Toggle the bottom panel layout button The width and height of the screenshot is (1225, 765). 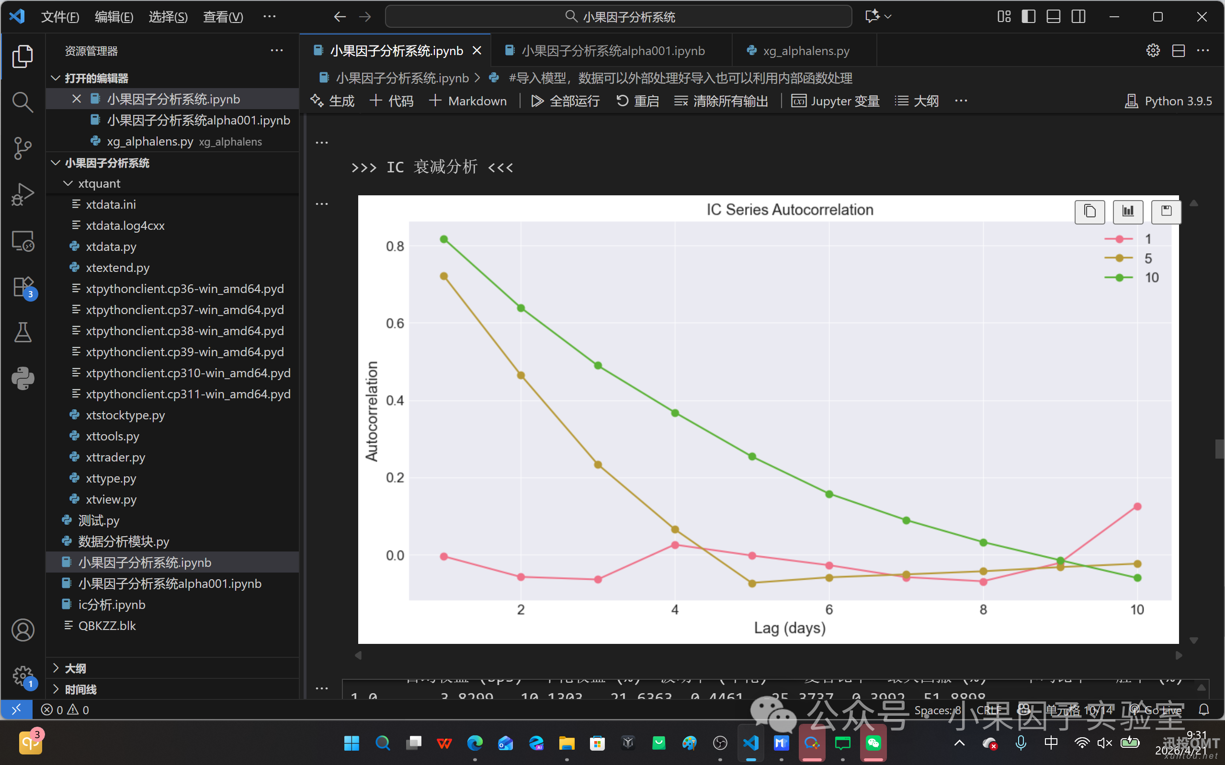(1054, 17)
